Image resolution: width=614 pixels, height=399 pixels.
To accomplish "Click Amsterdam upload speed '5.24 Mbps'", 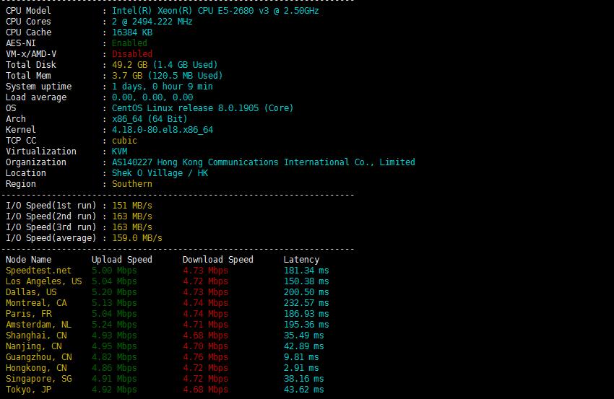I will click(x=114, y=325).
